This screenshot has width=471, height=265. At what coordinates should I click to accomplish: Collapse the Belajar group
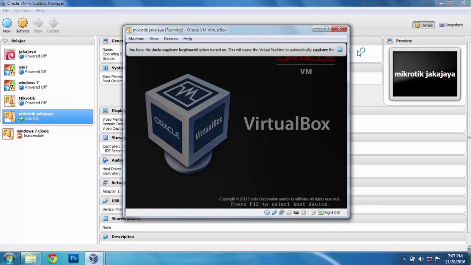point(5,41)
